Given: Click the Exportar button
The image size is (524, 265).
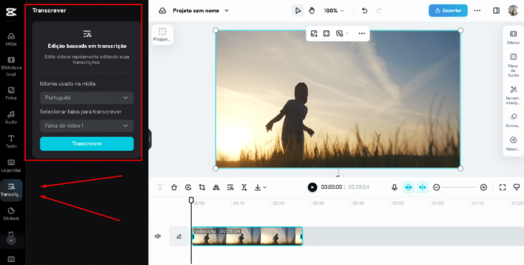Looking at the screenshot, I should 448,10.
